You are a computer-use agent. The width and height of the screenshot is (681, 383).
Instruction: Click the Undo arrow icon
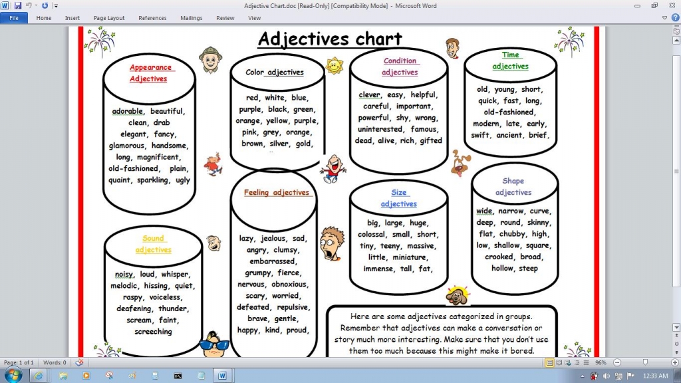pyautogui.click(x=29, y=5)
